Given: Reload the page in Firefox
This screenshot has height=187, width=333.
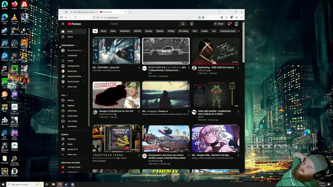Looking at the screenshot, I should 75,17.
